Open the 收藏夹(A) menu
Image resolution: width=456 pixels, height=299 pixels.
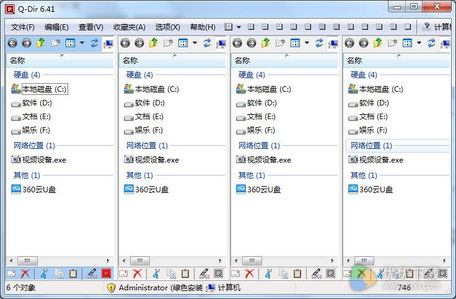coord(129,27)
